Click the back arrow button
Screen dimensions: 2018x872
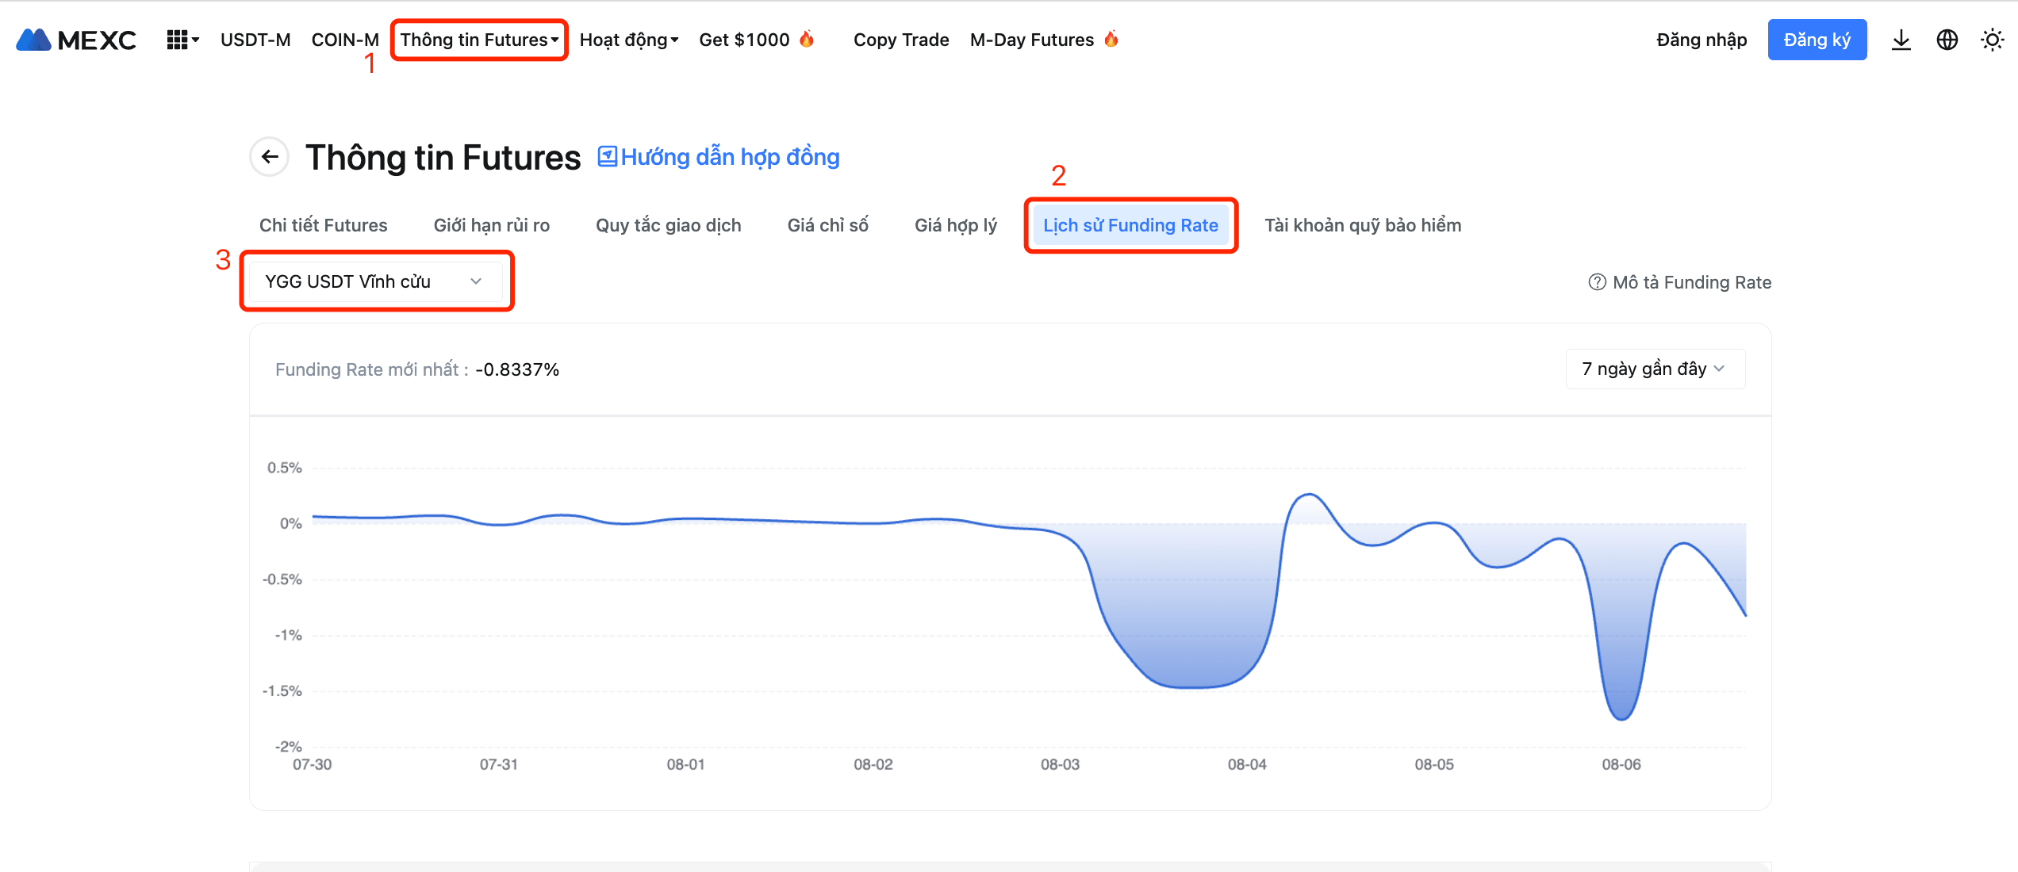point(270,157)
